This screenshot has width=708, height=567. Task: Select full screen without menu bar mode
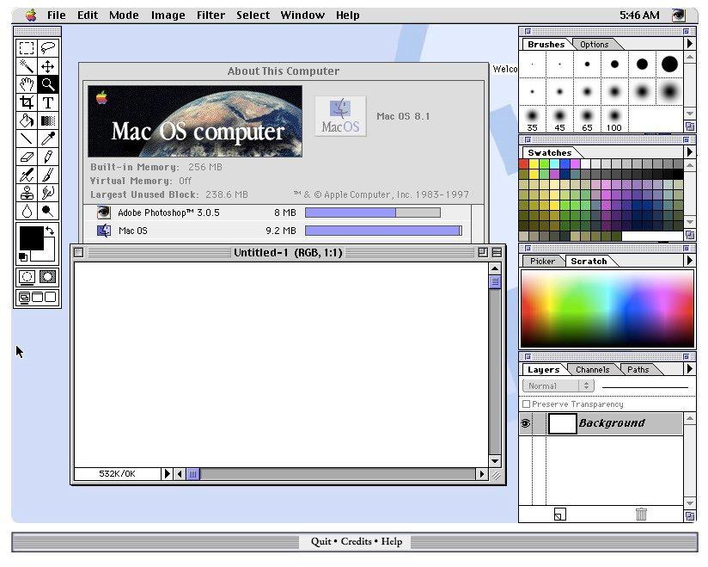(51, 297)
